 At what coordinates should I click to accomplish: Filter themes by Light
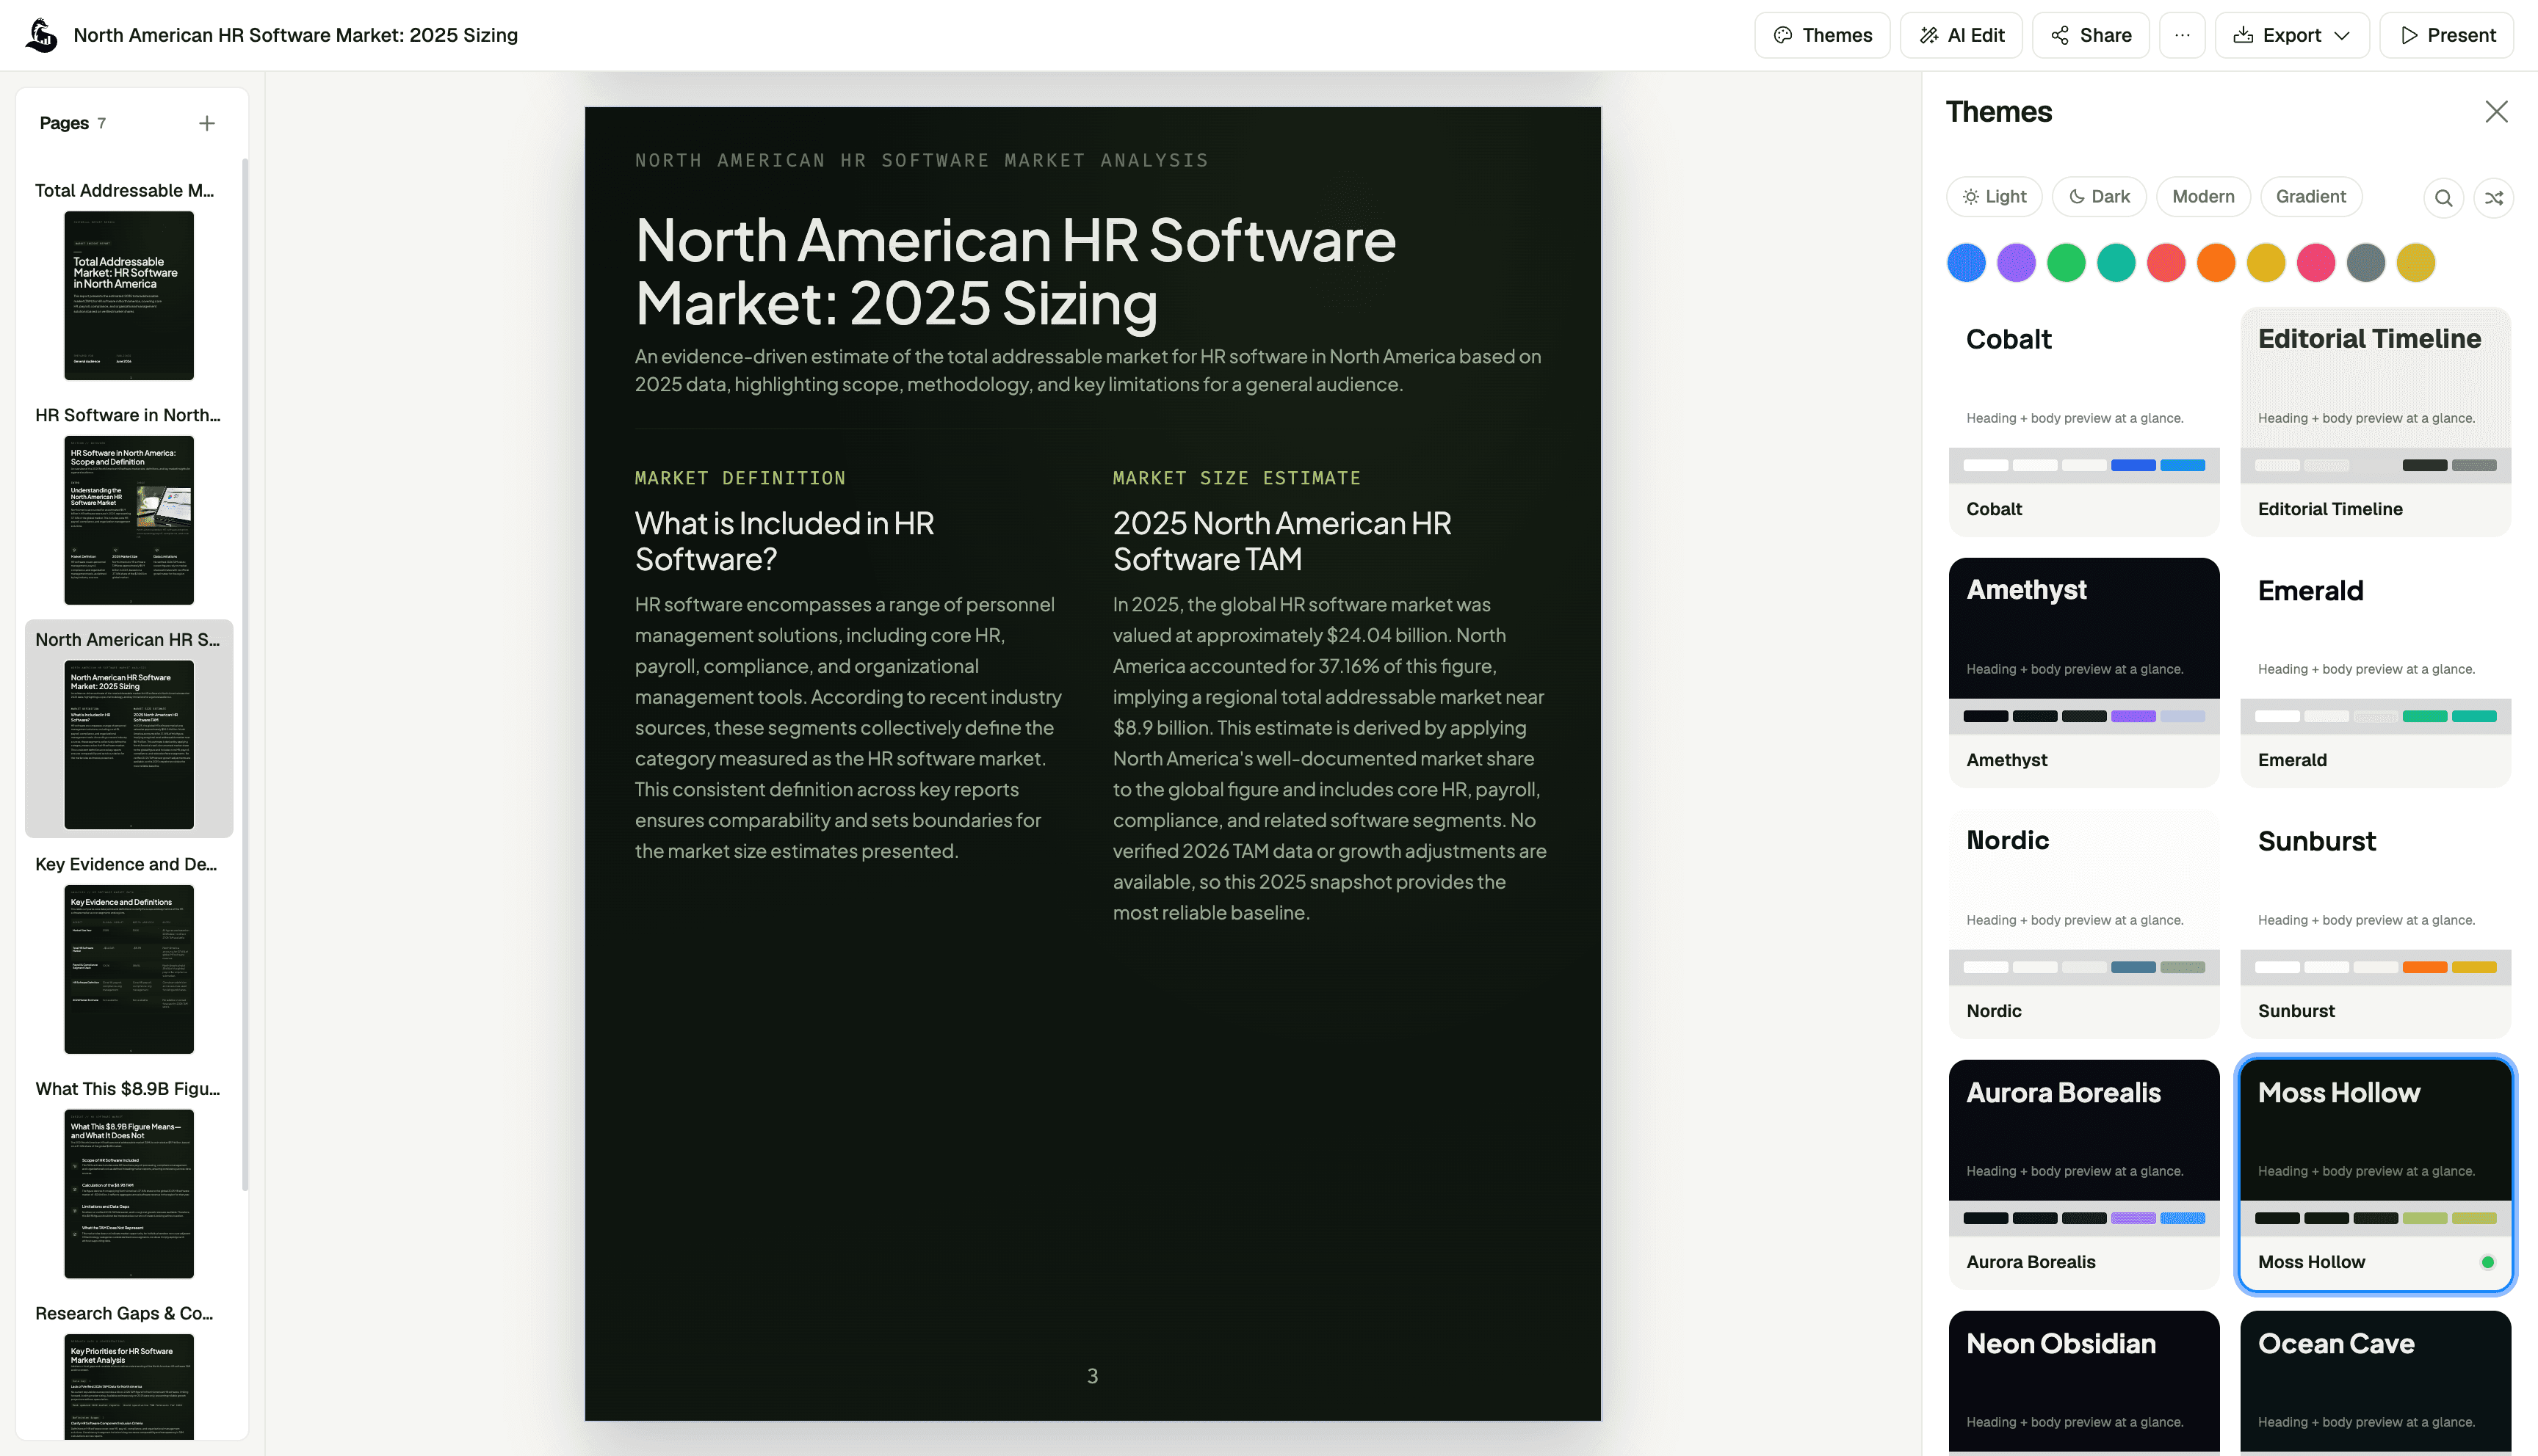tap(1994, 197)
